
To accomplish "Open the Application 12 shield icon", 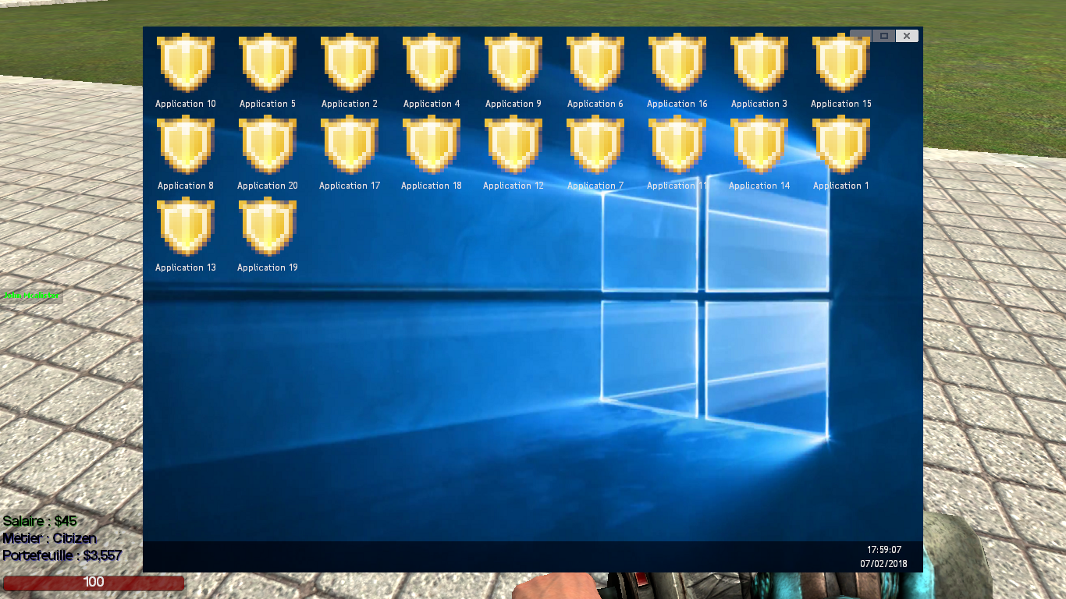I will coord(513,145).
